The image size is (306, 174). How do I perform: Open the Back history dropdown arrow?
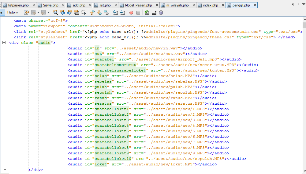click(38, 13)
